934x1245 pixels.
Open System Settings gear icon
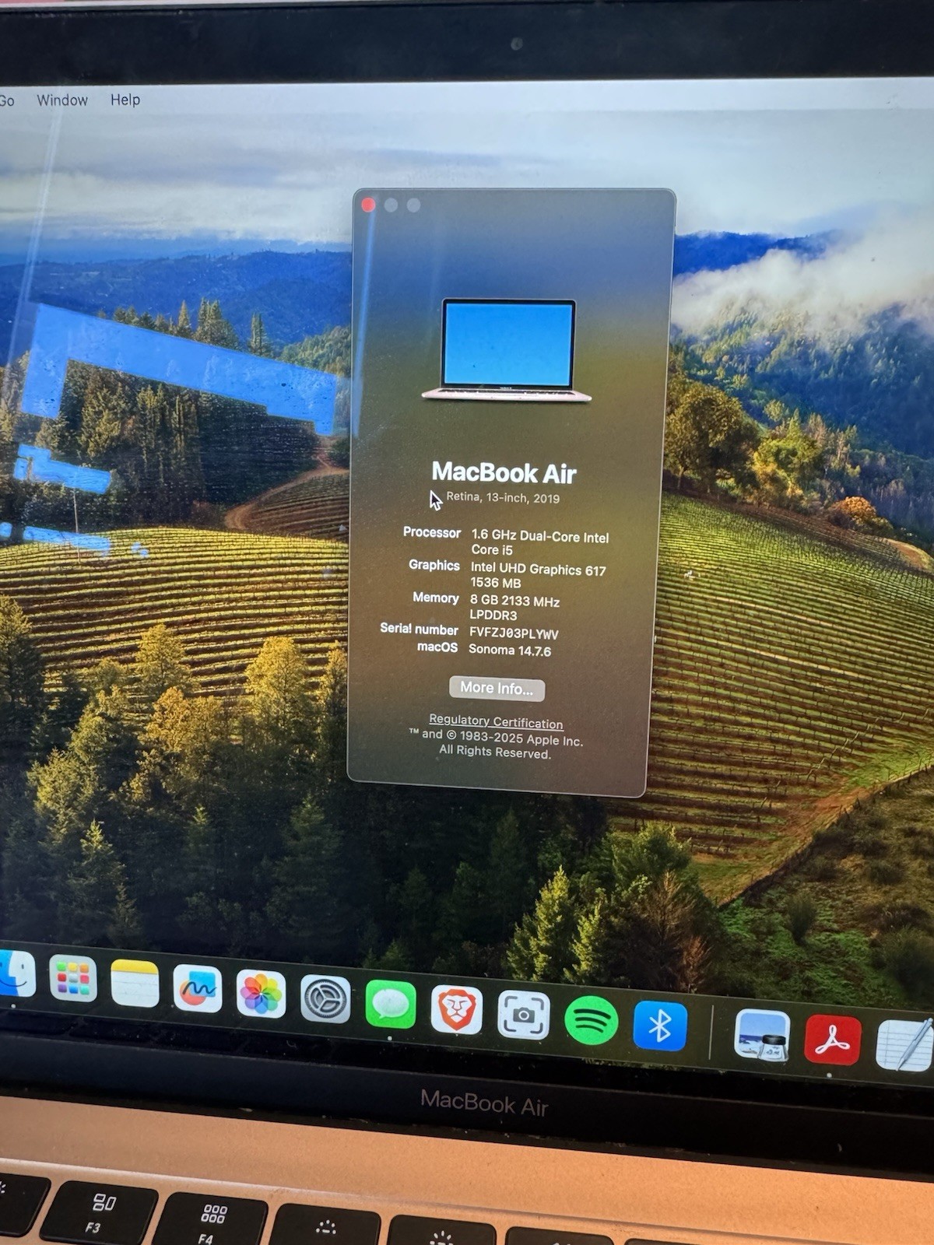(x=325, y=999)
